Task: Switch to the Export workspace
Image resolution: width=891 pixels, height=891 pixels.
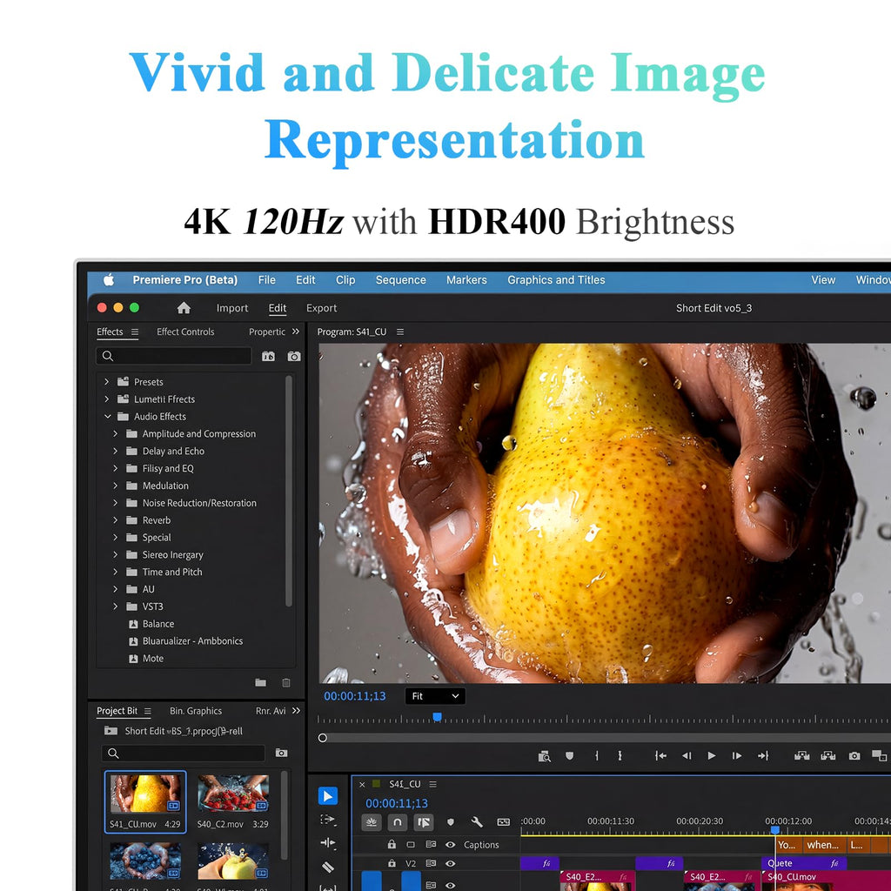Action: click(x=322, y=308)
